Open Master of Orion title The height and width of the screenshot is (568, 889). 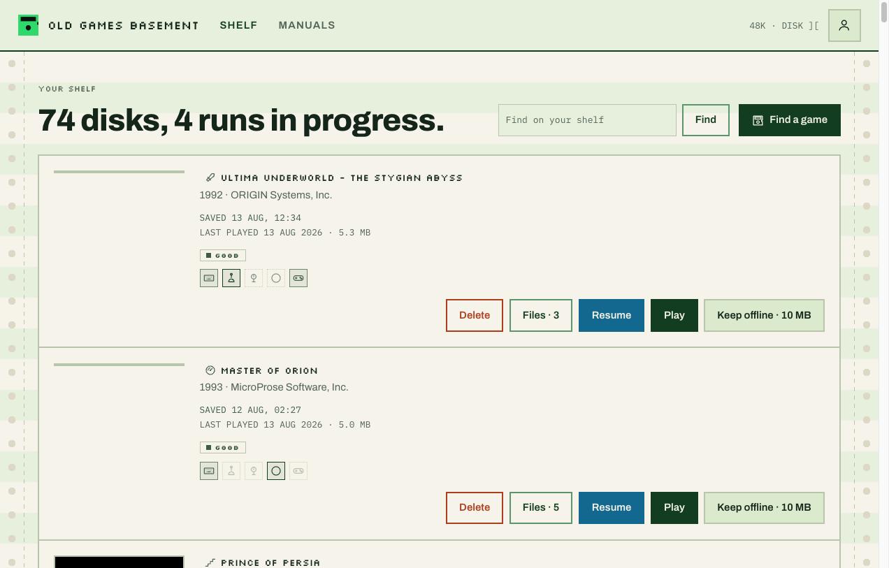(x=270, y=370)
